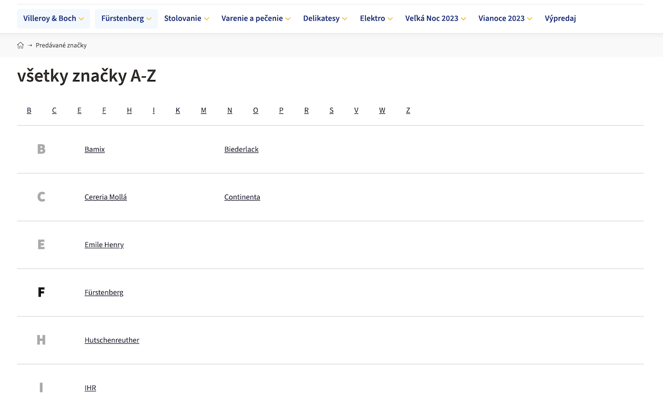Open the Hutschenreuther brand page

click(112, 340)
